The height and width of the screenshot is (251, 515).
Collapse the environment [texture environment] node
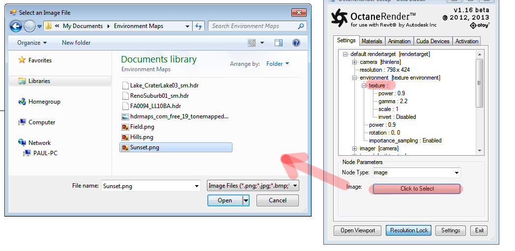pyautogui.click(x=354, y=78)
